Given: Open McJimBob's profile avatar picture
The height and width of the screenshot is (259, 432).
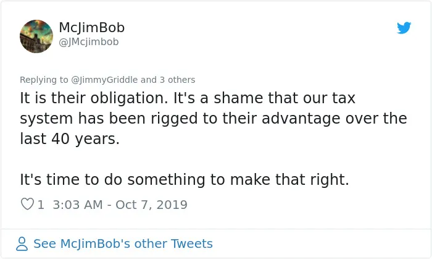Looking at the screenshot, I should click(x=36, y=36).
